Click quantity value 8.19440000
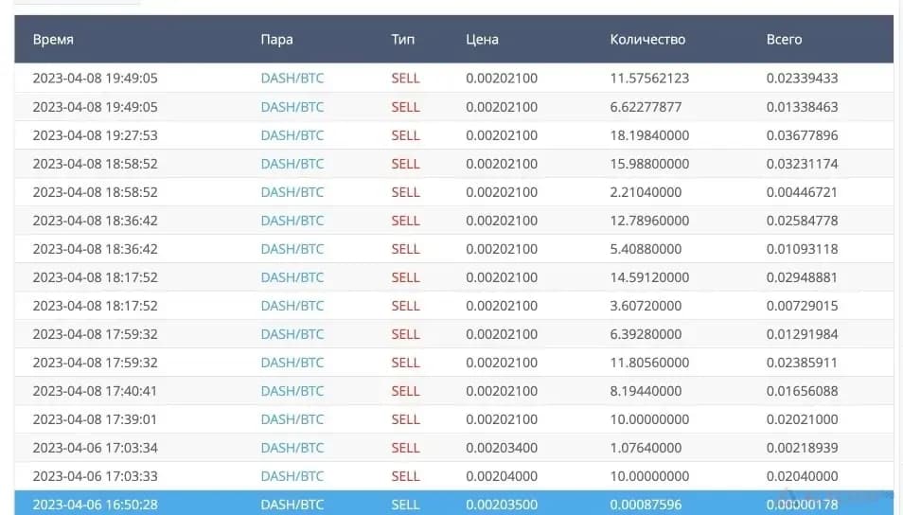This screenshot has width=903, height=515. 646,391
